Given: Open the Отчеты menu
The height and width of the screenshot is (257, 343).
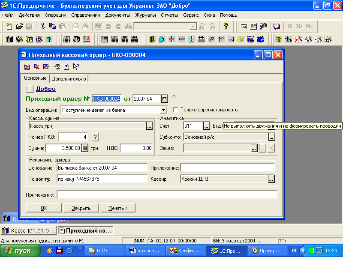Looking at the screenshot, I should pos(169,15).
